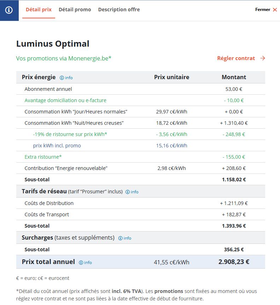Click the 1.393,96 € subtotal
280x305 pixels.
click(234, 225)
